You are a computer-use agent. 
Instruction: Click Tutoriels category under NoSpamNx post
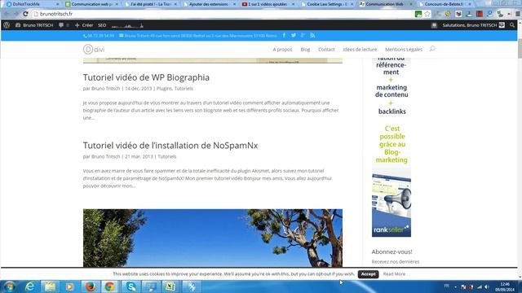click(x=166, y=156)
